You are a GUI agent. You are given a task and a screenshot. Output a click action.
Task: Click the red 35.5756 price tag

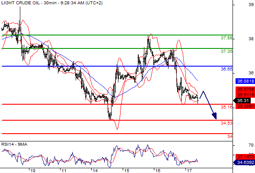245,90
